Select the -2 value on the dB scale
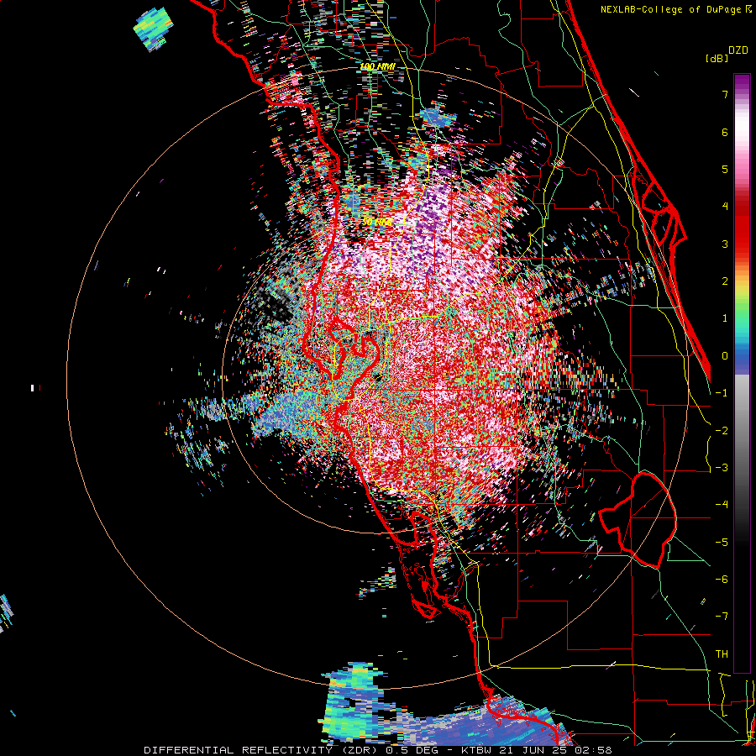The height and width of the screenshot is (756, 756). pyautogui.click(x=722, y=431)
